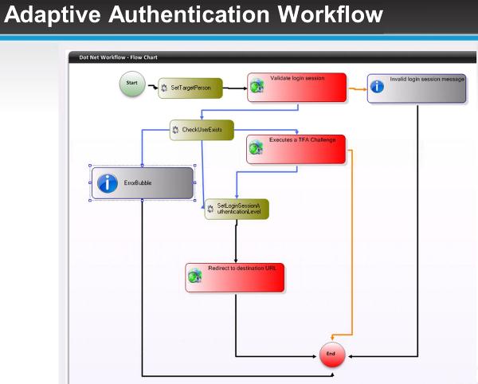Click the ErrorBubble info icon

coord(108,183)
